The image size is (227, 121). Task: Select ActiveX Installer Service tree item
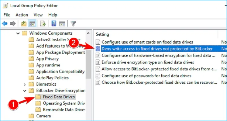coord(58,40)
